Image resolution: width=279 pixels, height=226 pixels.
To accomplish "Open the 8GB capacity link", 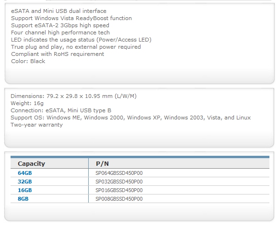I will pyautogui.click(x=23, y=199).
